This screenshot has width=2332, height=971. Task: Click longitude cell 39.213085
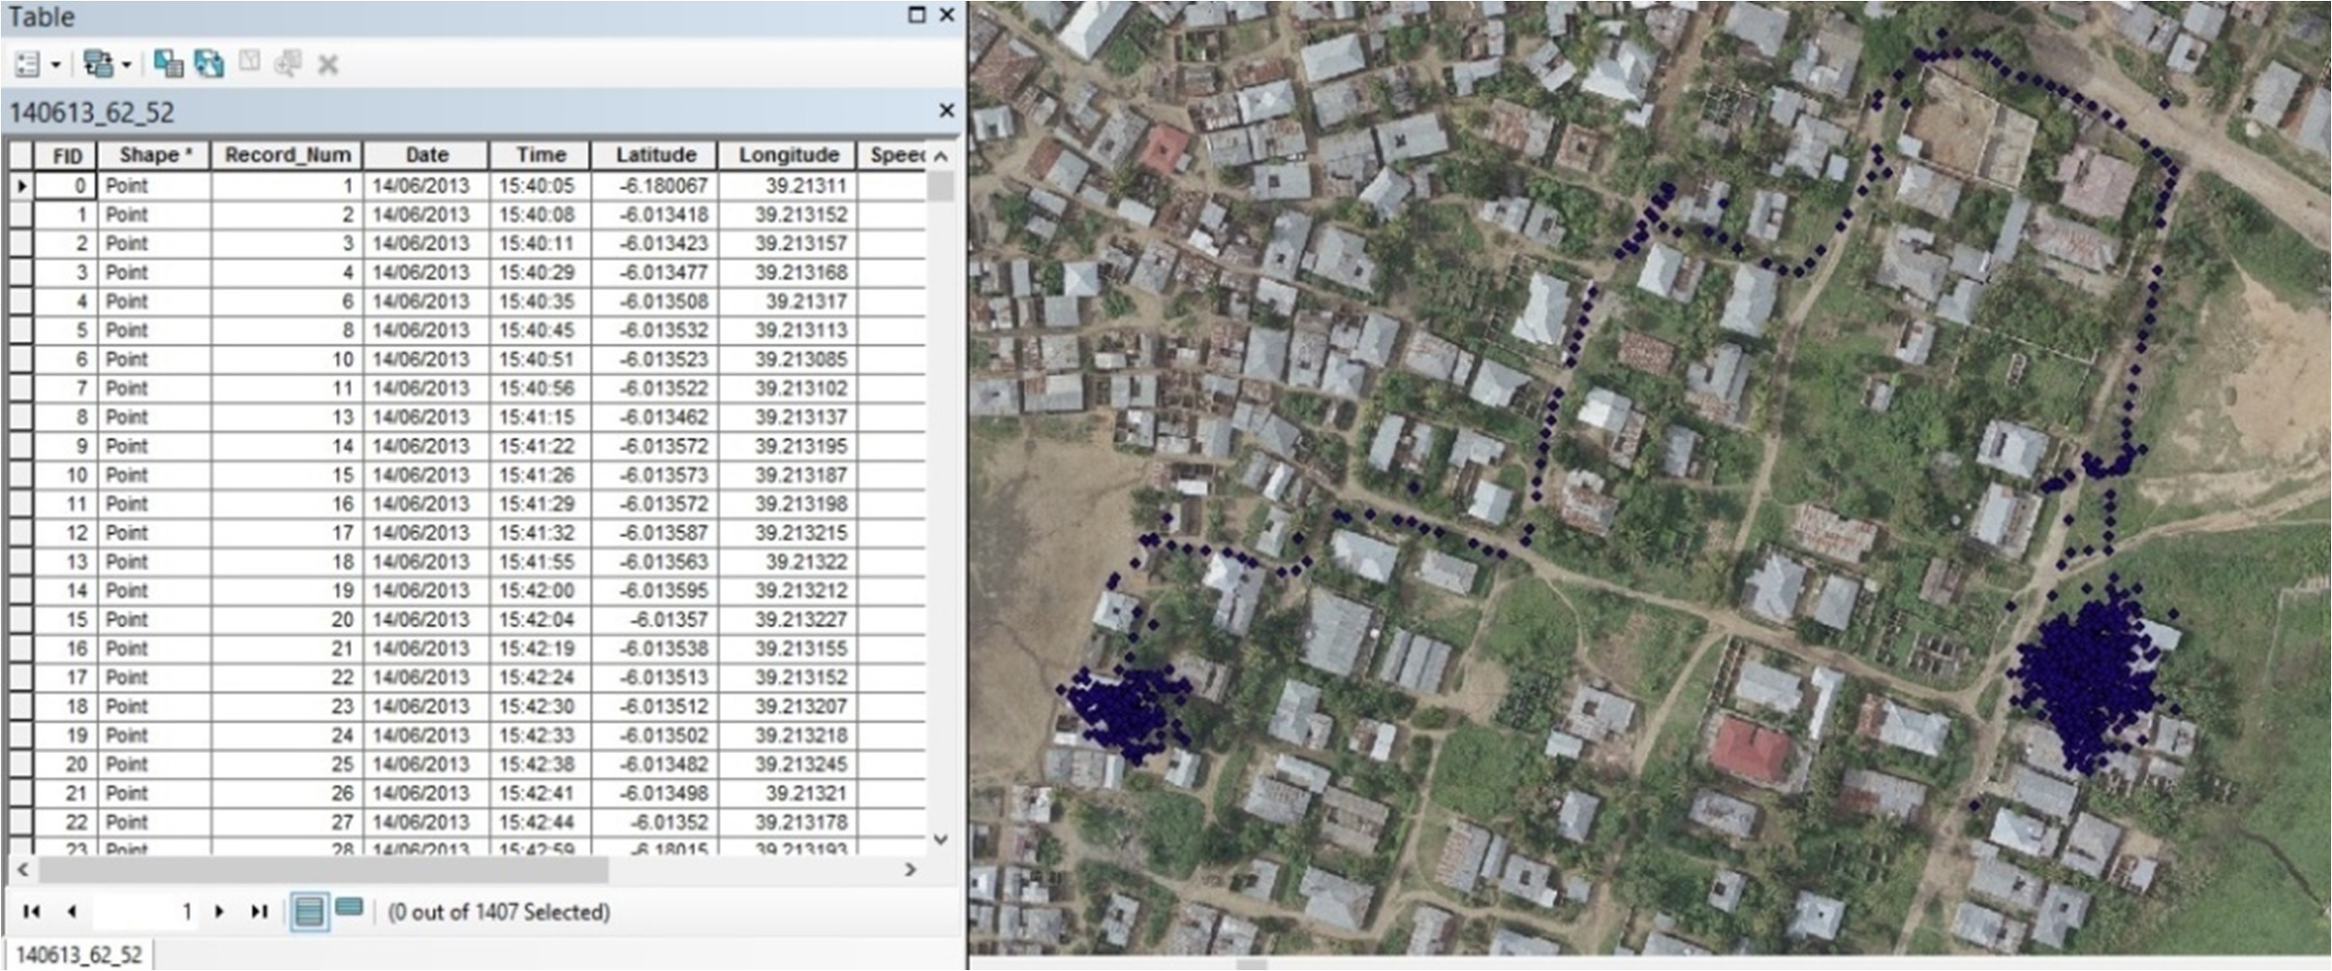[788, 359]
